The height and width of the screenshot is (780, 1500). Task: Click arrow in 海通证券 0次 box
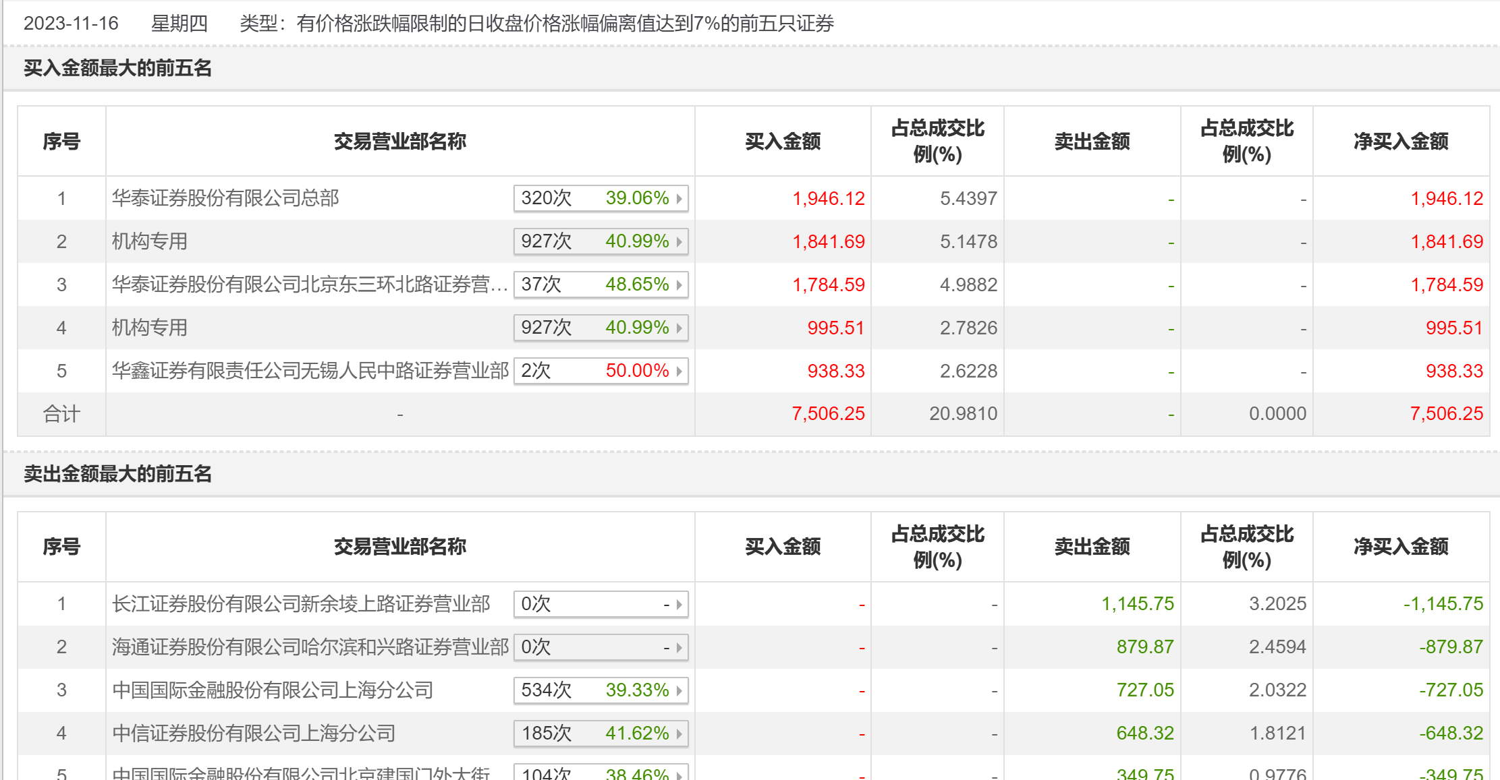click(x=679, y=647)
